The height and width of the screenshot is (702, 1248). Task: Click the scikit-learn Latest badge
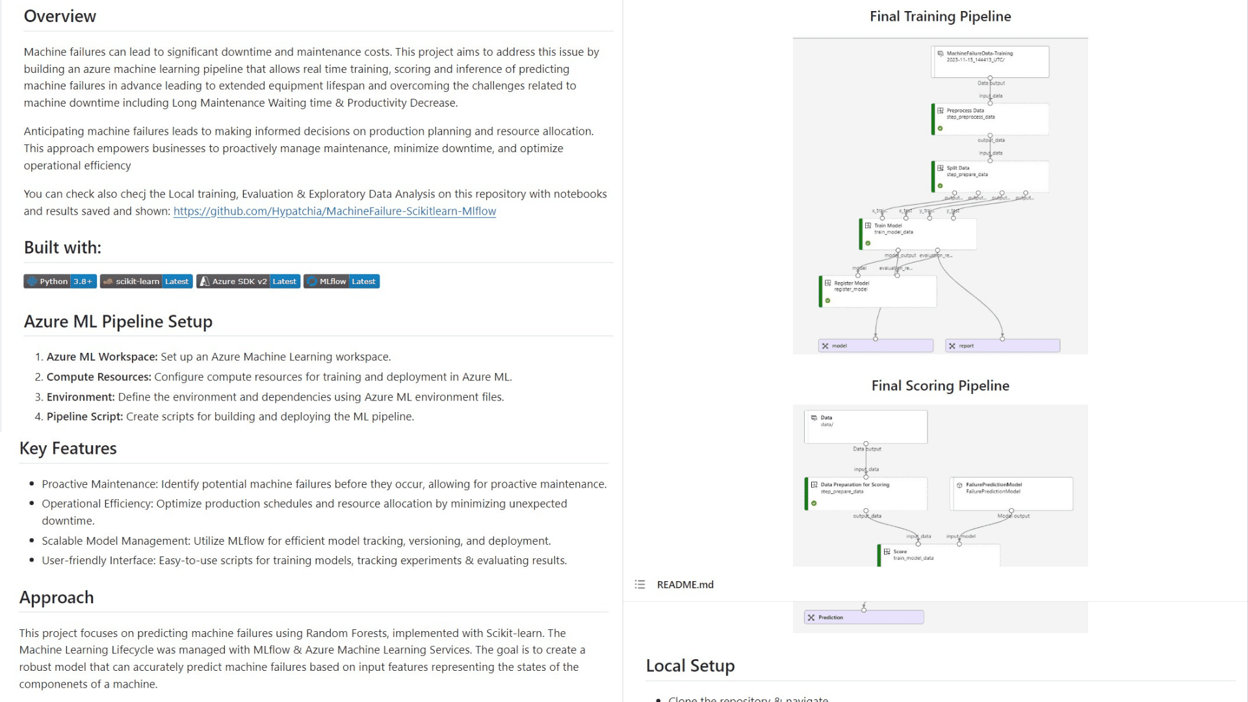pos(146,281)
